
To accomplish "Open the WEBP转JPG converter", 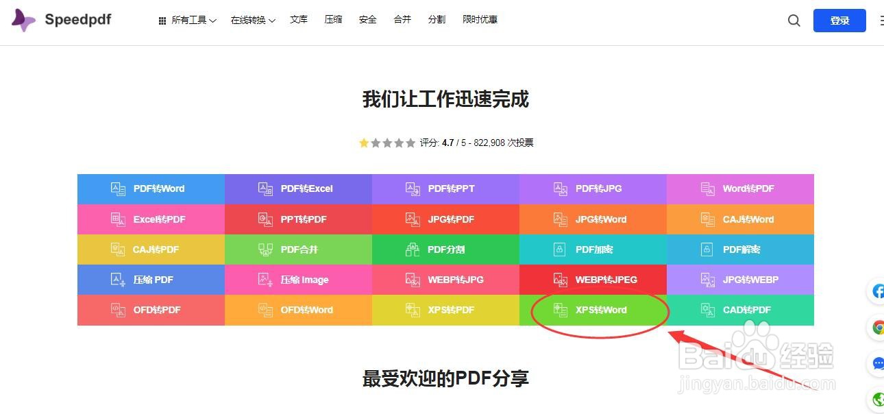I will tap(445, 279).
